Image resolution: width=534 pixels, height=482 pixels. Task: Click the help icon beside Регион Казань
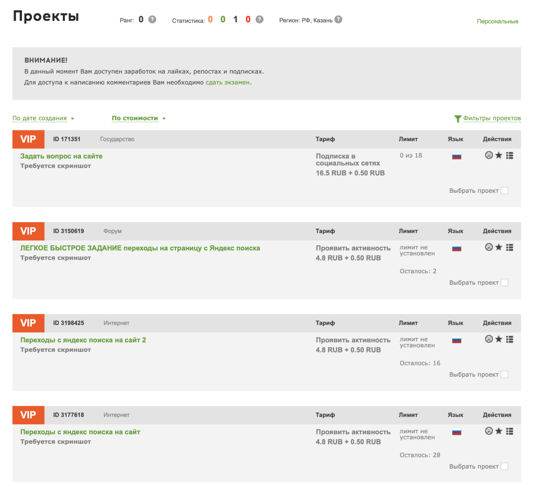(338, 20)
